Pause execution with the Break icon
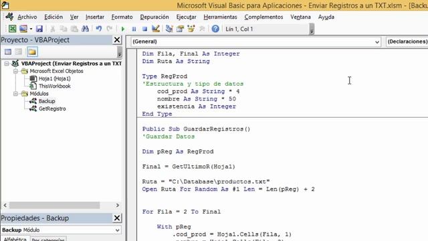The image size is (428, 241). click(134, 29)
